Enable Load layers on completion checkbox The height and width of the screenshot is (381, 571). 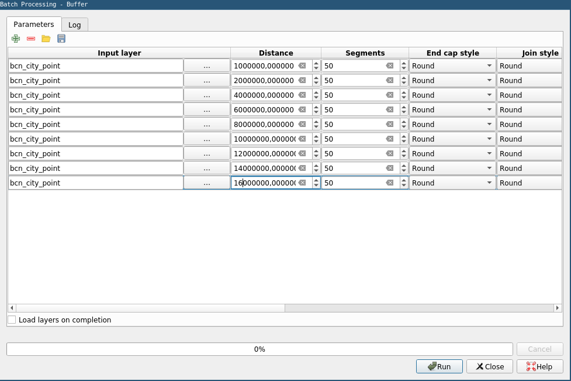click(x=12, y=320)
